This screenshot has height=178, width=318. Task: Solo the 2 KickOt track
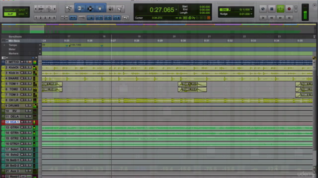pos(27,67)
